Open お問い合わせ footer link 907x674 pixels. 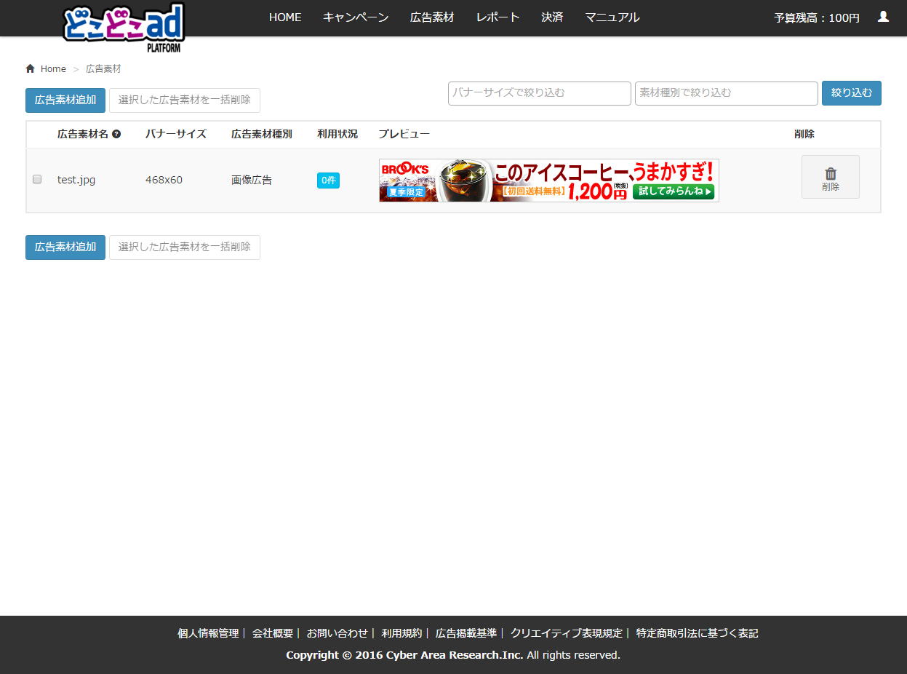337,634
